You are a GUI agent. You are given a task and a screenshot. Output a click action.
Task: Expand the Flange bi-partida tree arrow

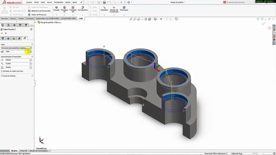pyautogui.click(x=35, y=22)
